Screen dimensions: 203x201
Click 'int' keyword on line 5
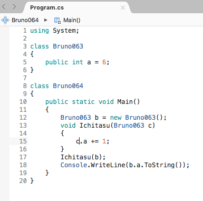click(x=78, y=62)
